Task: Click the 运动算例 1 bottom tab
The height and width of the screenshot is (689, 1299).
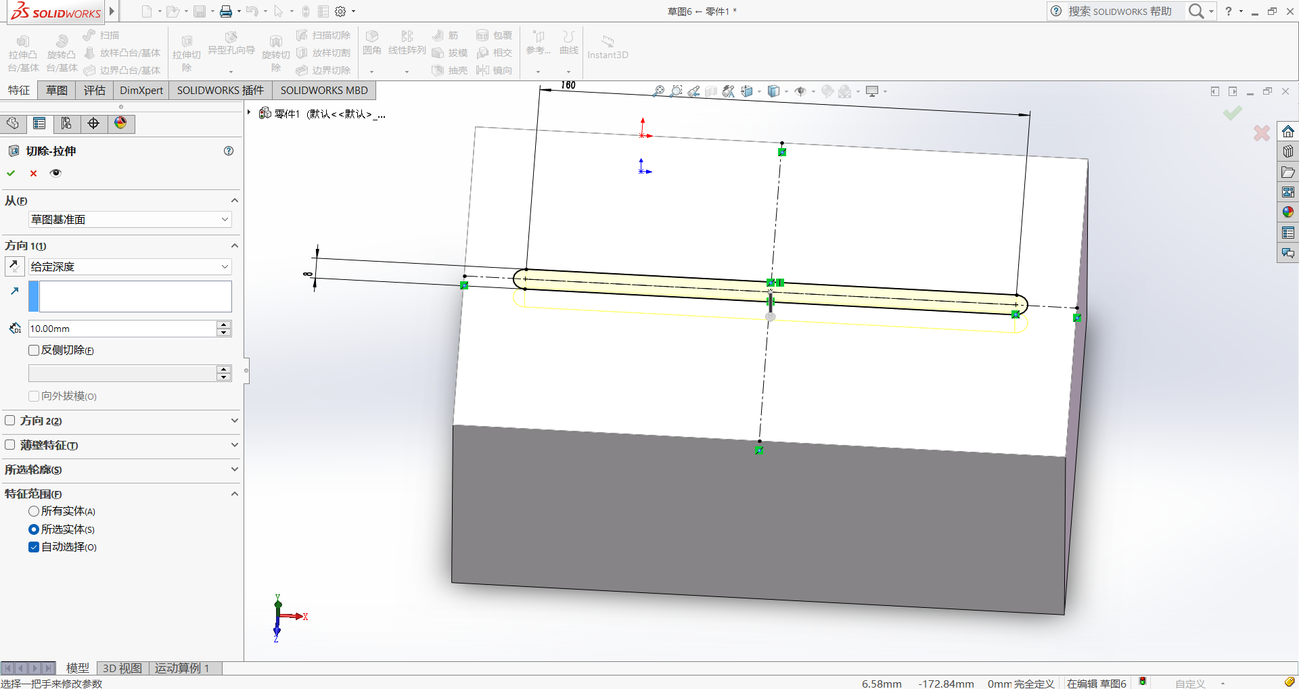Action: click(x=182, y=668)
